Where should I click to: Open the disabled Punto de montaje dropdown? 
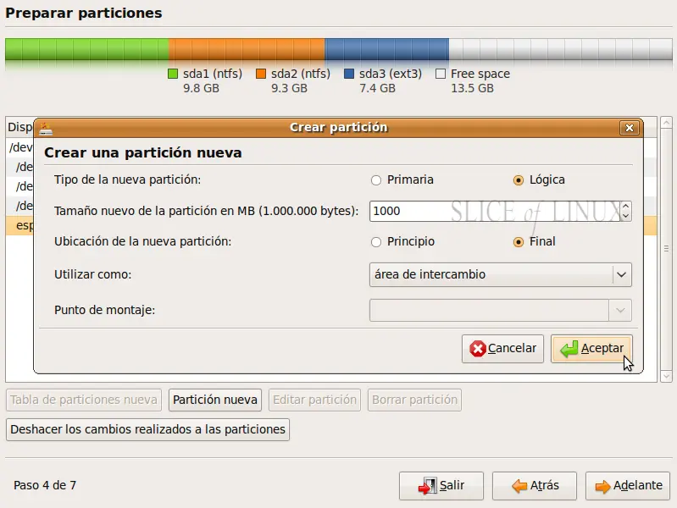(x=501, y=311)
